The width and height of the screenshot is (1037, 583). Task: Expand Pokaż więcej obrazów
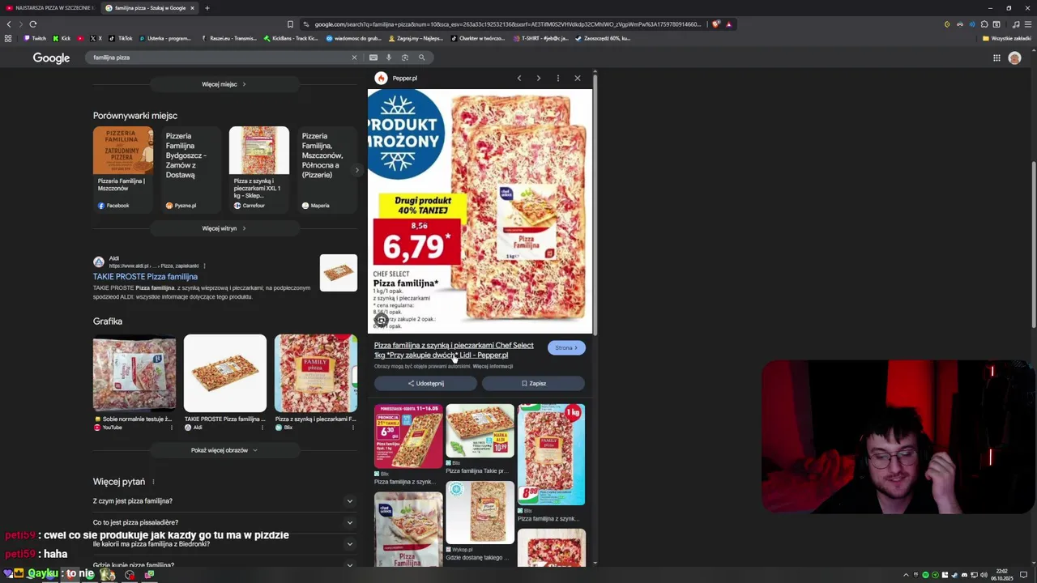coord(224,450)
